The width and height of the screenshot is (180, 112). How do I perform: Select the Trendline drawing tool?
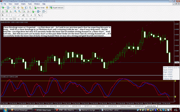click(x=19, y=15)
